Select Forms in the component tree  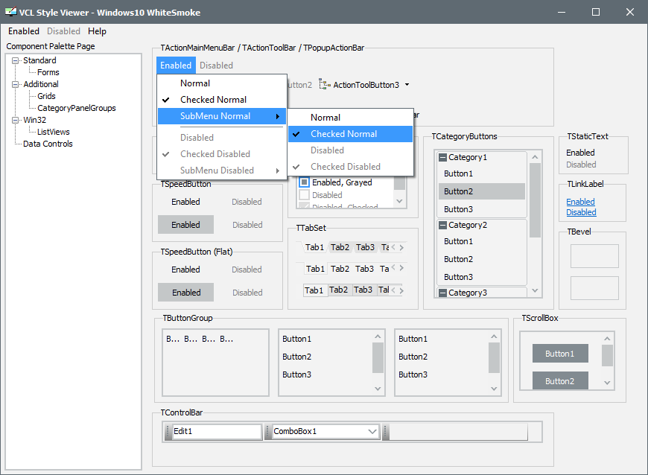(48, 72)
